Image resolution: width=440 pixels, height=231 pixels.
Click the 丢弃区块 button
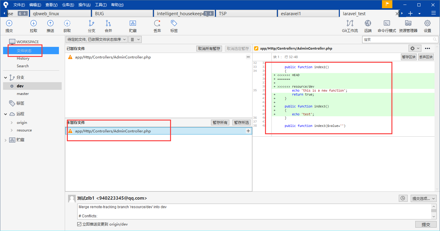pos(426,57)
